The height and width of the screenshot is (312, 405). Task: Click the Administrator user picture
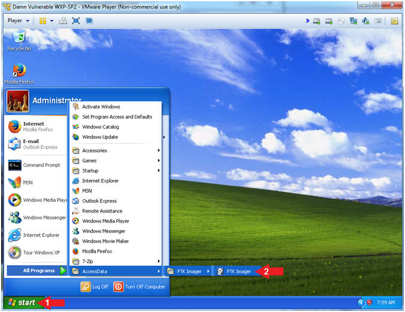(x=17, y=101)
